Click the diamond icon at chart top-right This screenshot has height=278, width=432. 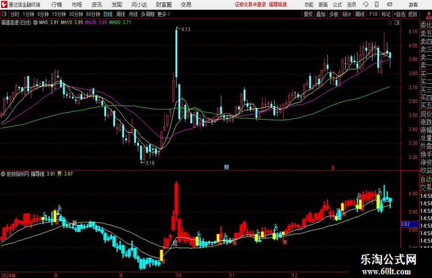coord(390,23)
